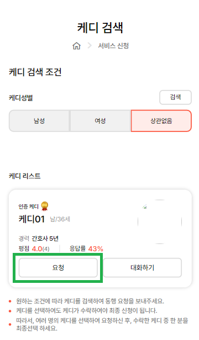
Task: Select 남성 gender option
Action: [39, 121]
